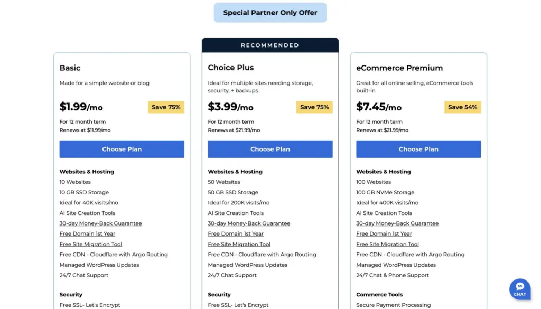
Task: Click Choose Plan for the Basic plan
Action: (x=122, y=149)
